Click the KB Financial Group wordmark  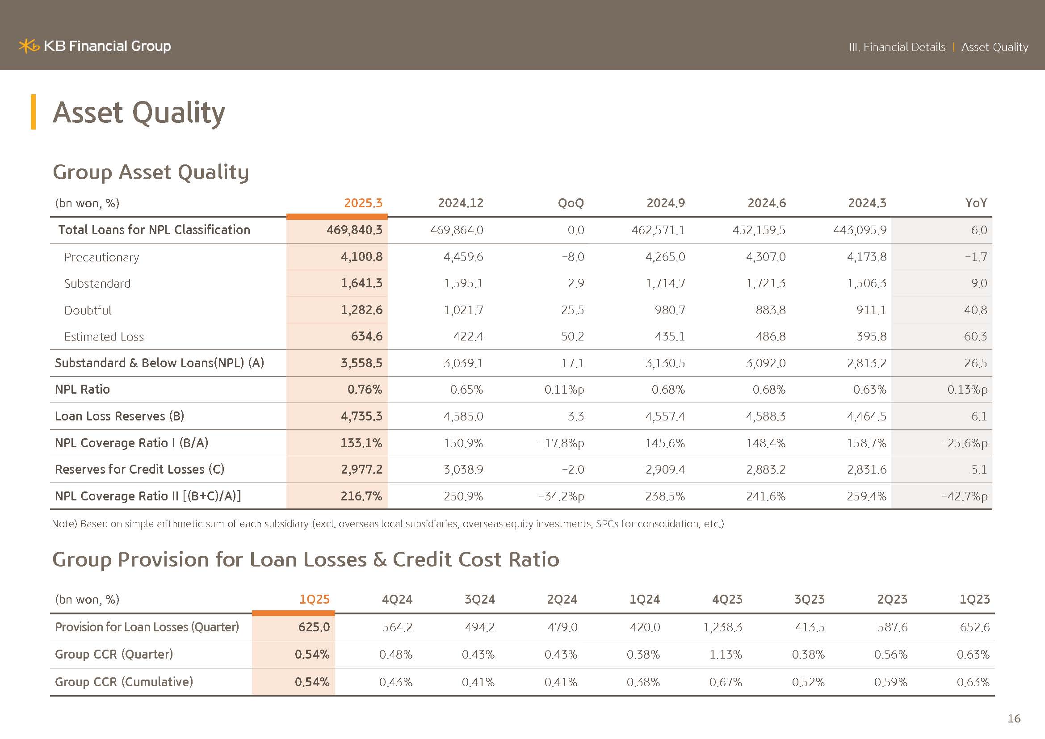point(107,46)
